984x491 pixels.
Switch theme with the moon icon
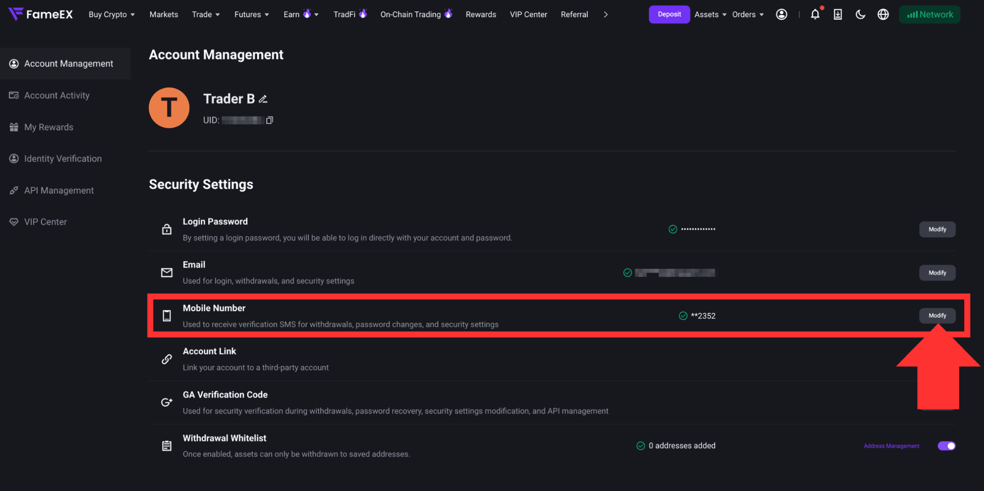(860, 14)
